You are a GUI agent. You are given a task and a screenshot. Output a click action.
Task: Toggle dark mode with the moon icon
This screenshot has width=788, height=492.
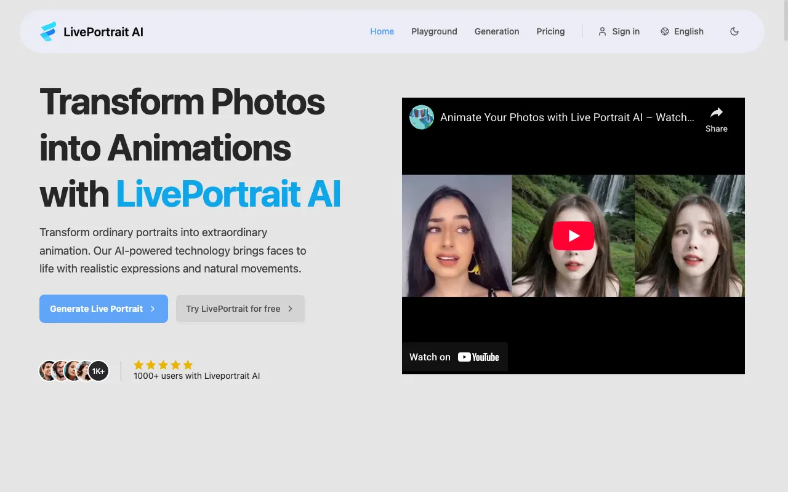click(734, 31)
